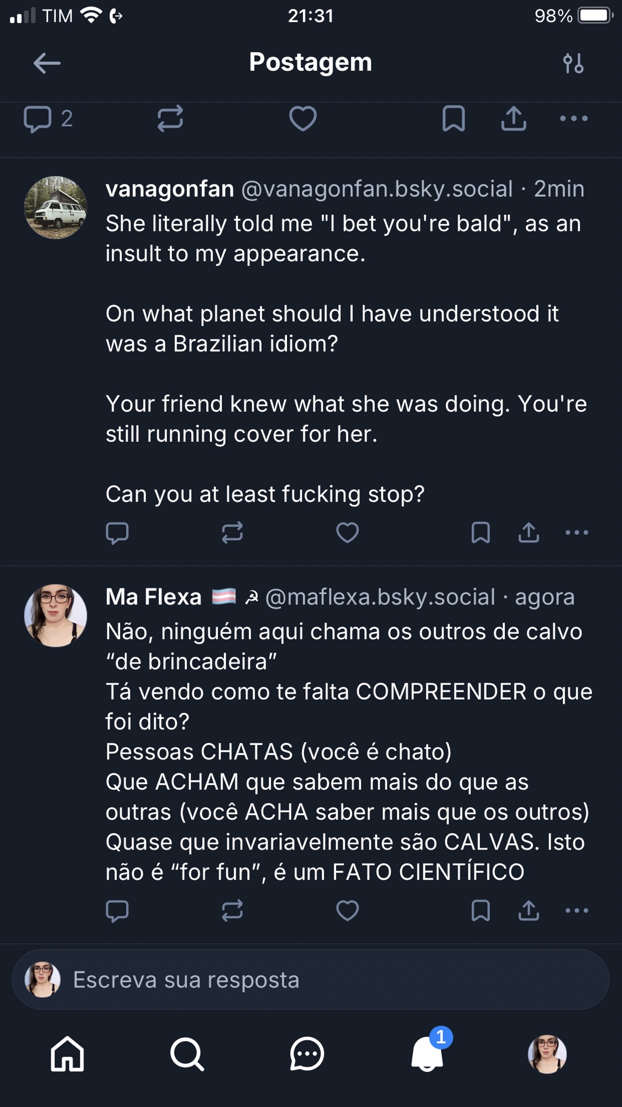Bookmark vanagonfan's post
The image size is (622, 1107).
480,533
